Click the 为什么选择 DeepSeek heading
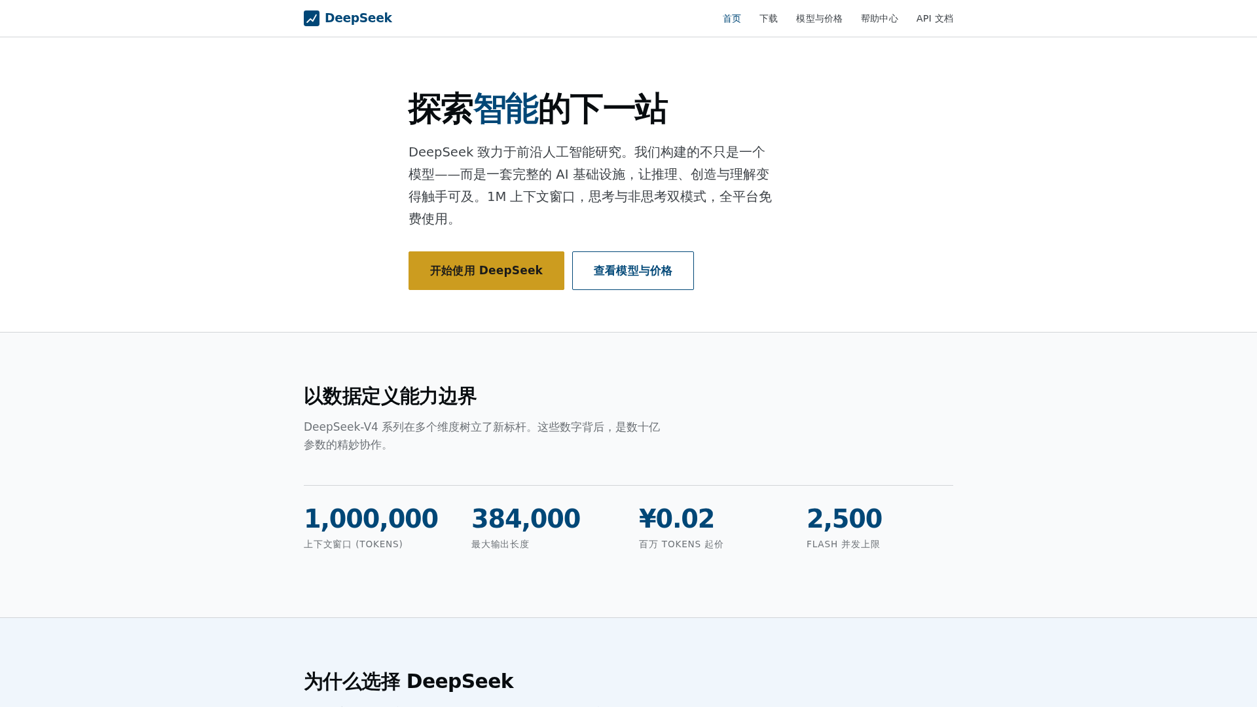The image size is (1257, 707). 409,681
